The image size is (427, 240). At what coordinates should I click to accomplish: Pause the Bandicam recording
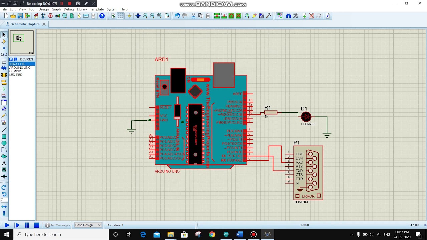coord(62,4)
